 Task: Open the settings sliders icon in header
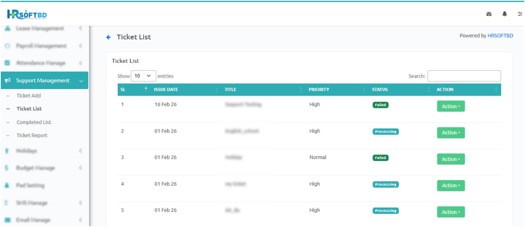point(520,14)
